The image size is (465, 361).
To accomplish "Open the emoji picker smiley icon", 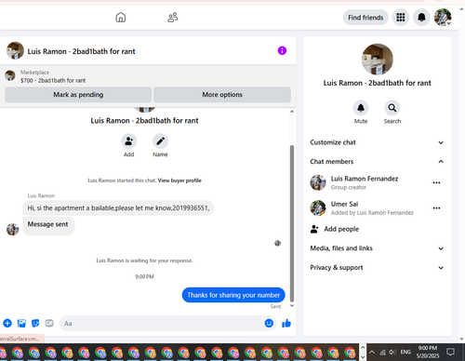I will point(269,323).
